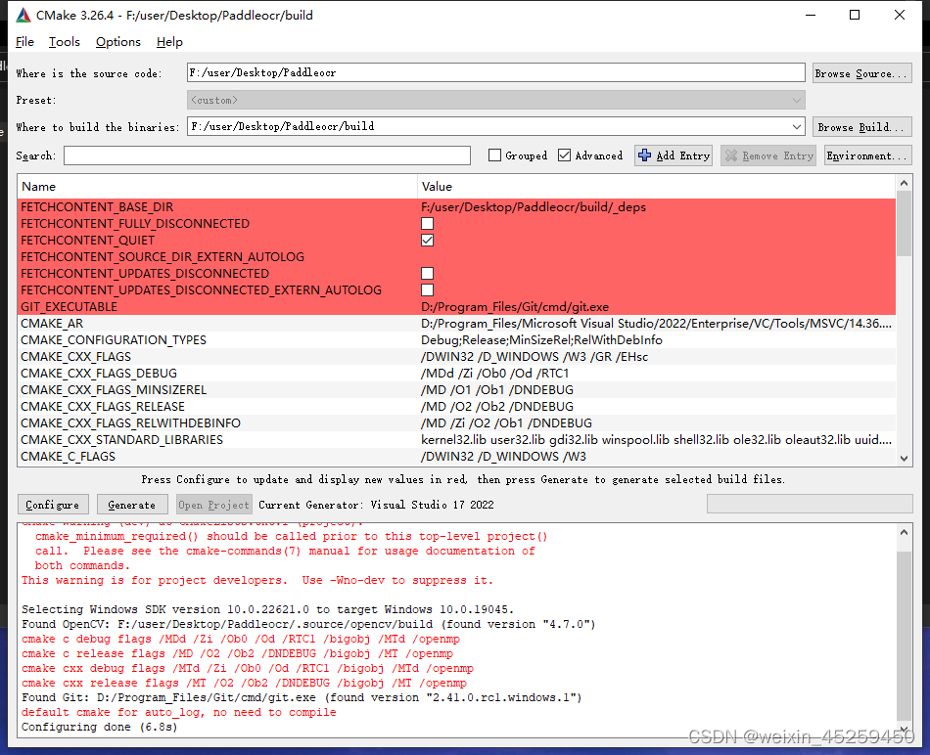Click the Add Entry button
This screenshot has width=930, height=755.
pyautogui.click(x=674, y=155)
